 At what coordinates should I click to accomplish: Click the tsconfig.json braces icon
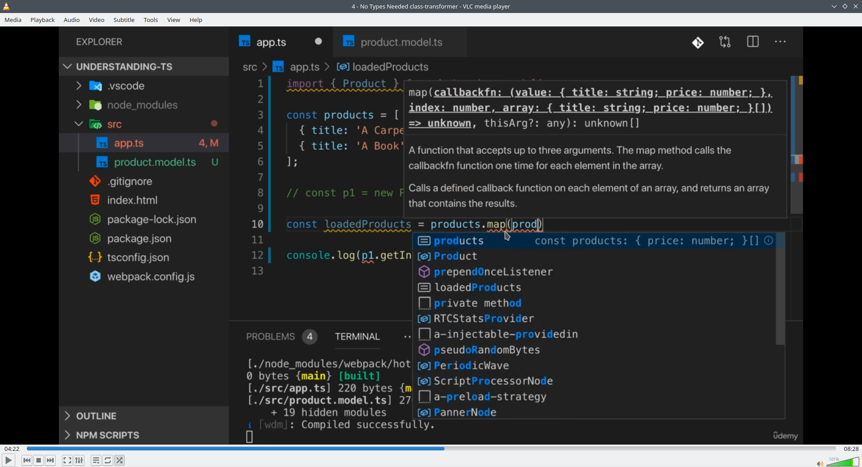(x=95, y=257)
